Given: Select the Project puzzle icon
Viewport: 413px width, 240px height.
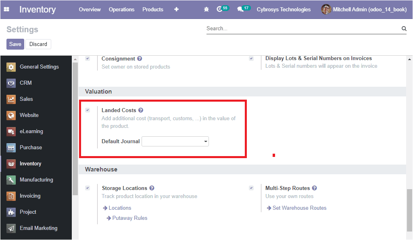Looking at the screenshot, I should [x=11, y=212].
